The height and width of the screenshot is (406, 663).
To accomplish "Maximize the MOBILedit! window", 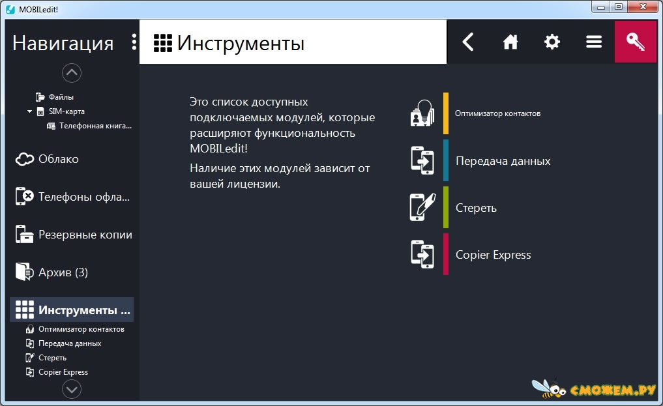I will click(x=619, y=7).
